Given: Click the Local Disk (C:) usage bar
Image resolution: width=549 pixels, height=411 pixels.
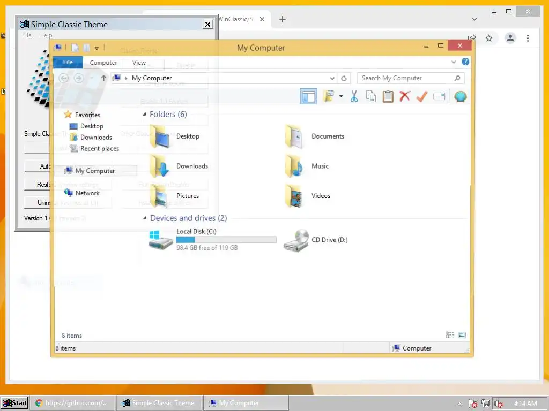Looking at the screenshot, I should [x=226, y=239].
